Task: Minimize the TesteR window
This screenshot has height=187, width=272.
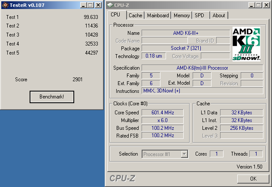Action: click(83, 5)
